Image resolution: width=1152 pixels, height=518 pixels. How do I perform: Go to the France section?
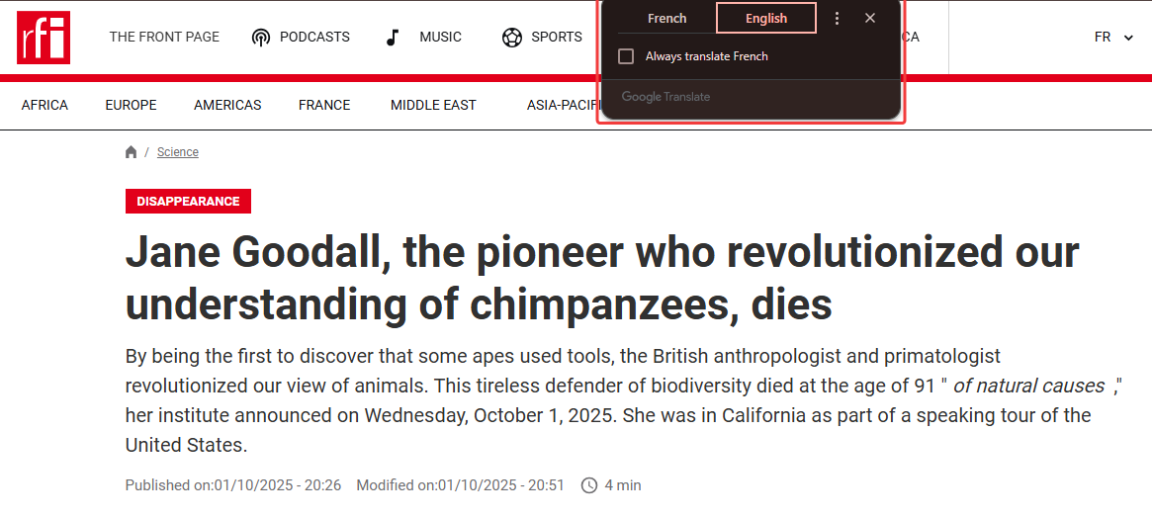[x=324, y=105]
